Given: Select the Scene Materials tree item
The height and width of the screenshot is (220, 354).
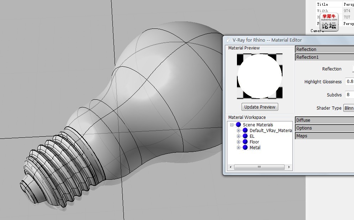Looking at the screenshot, I should click(x=258, y=125).
